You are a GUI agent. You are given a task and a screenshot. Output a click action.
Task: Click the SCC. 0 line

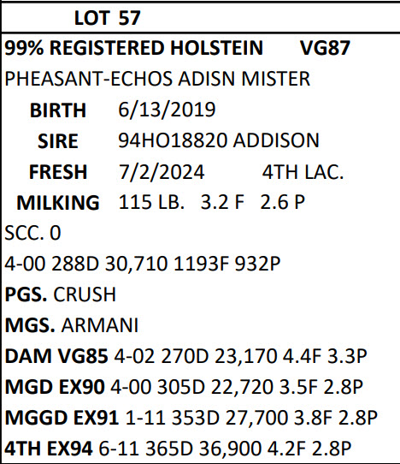pos(32,233)
